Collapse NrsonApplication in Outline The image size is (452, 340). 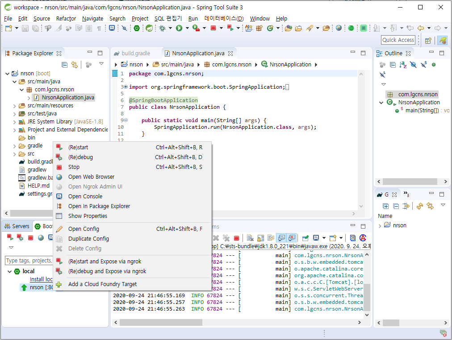pyautogui.click(x=381, y=102)
